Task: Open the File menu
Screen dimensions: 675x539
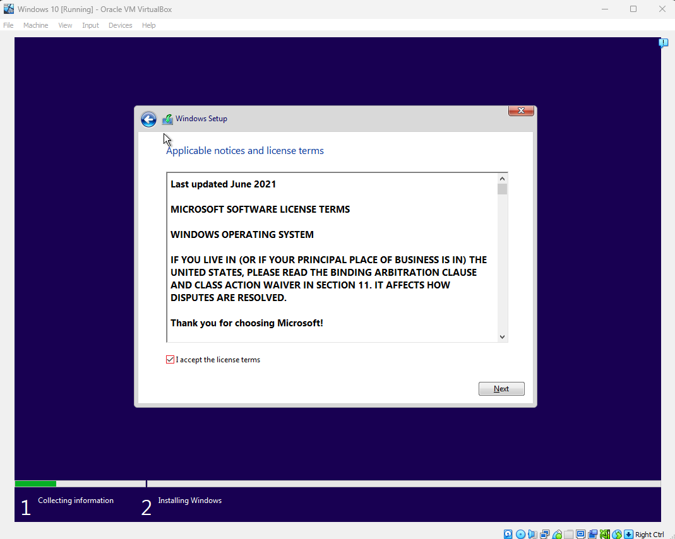Action: tap(8, 25)
